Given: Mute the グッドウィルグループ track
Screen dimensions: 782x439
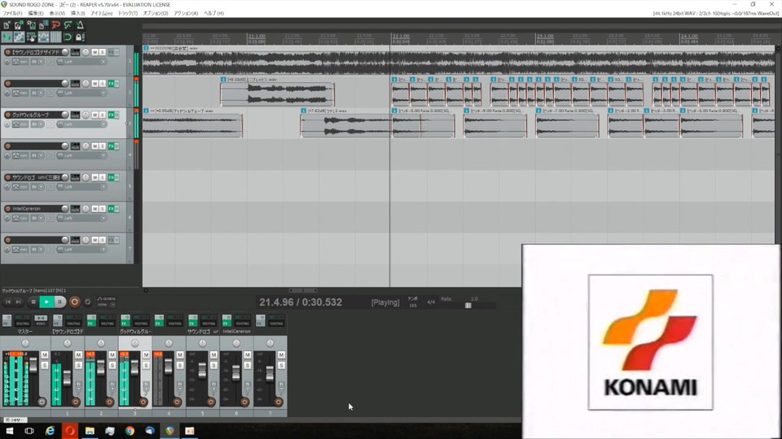Looking at the screenshot, I should 94,115.
